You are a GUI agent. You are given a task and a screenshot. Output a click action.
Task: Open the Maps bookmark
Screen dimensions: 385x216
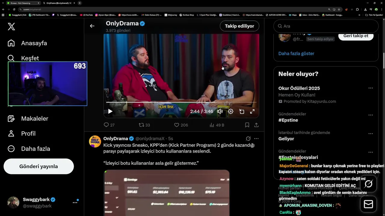click(x=292, y=15)
